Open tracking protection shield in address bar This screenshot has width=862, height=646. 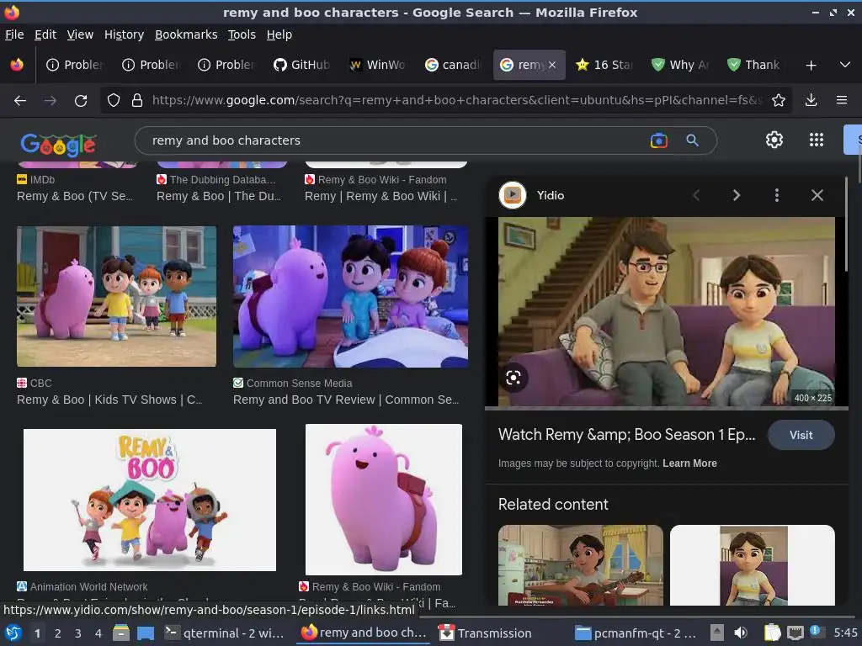pyautogui.click(x=114, y=101)
